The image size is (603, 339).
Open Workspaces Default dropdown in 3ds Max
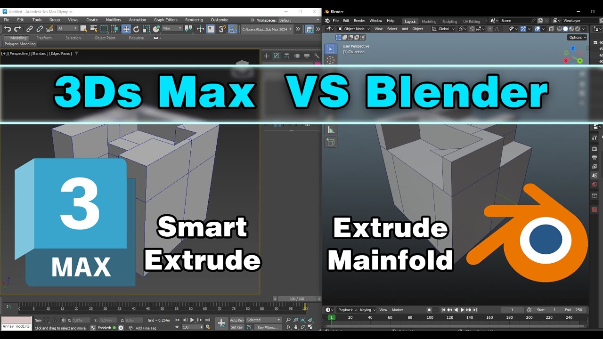coord(299,20)
